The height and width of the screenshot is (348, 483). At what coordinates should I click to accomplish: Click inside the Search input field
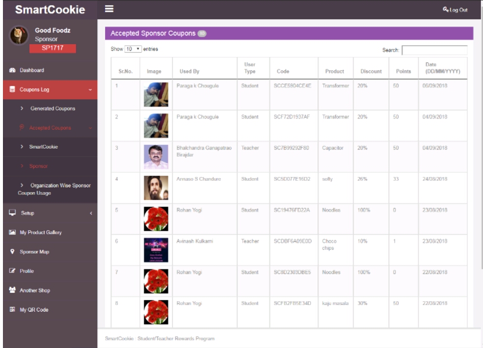coord(434,50)
